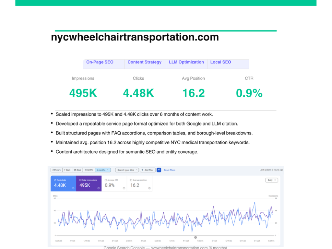Enable the Average CTR checkbox
The width and height of the screenshot is (332, 249).
(x=106, y=180)
